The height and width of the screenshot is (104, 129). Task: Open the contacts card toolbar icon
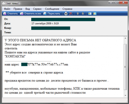pos(90,14)
